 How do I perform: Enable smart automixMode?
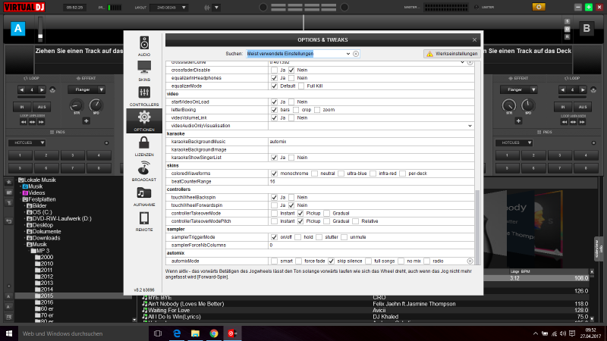[274, 261]
